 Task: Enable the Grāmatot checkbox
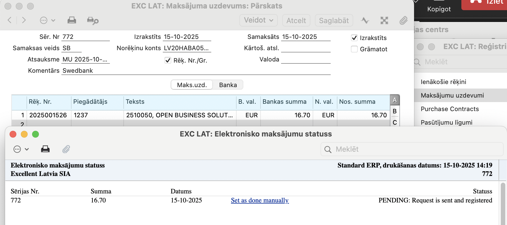pos(354,49)
